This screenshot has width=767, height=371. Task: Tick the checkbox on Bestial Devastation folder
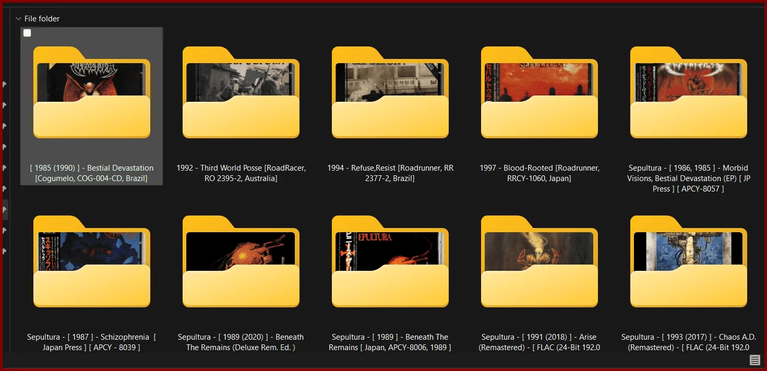click(x=27, y=33)
